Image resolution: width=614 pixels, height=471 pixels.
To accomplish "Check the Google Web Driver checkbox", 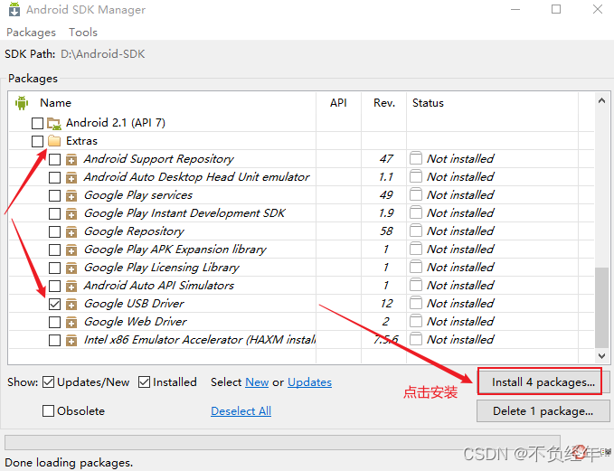I will click(x=55, y=322).
